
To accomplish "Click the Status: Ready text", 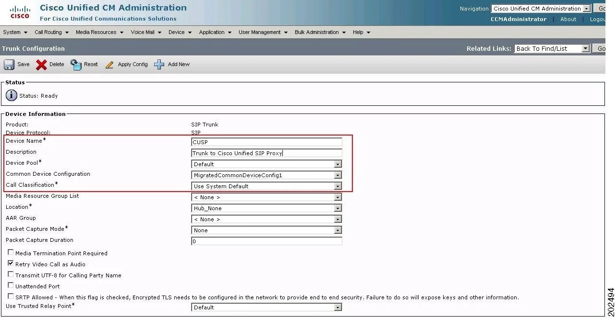I will (38, 96).
